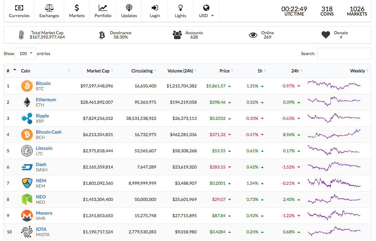Viewport: 376px width, 241px height.
Task: Click the Donate heart icon
Action: (x=326, y=35)
